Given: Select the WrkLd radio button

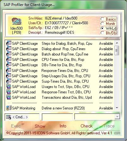Looking at the screenshot, I should coord(102,28).
